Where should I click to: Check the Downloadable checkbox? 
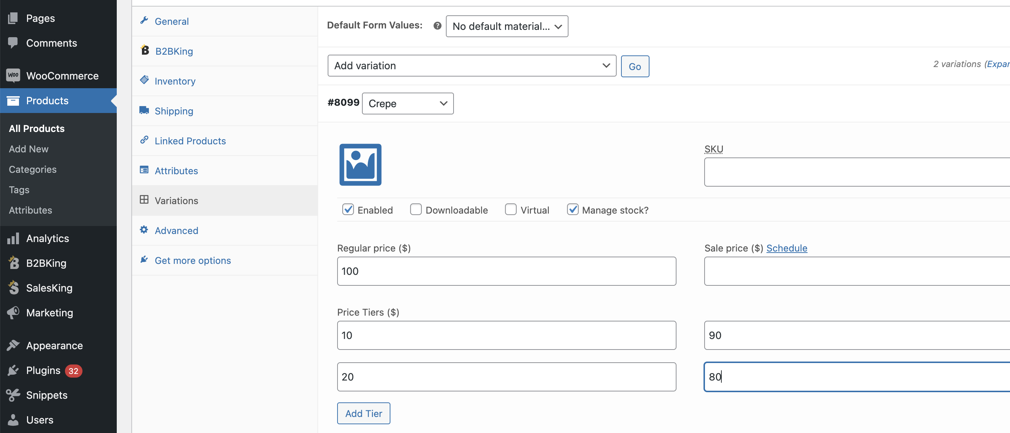416,210
